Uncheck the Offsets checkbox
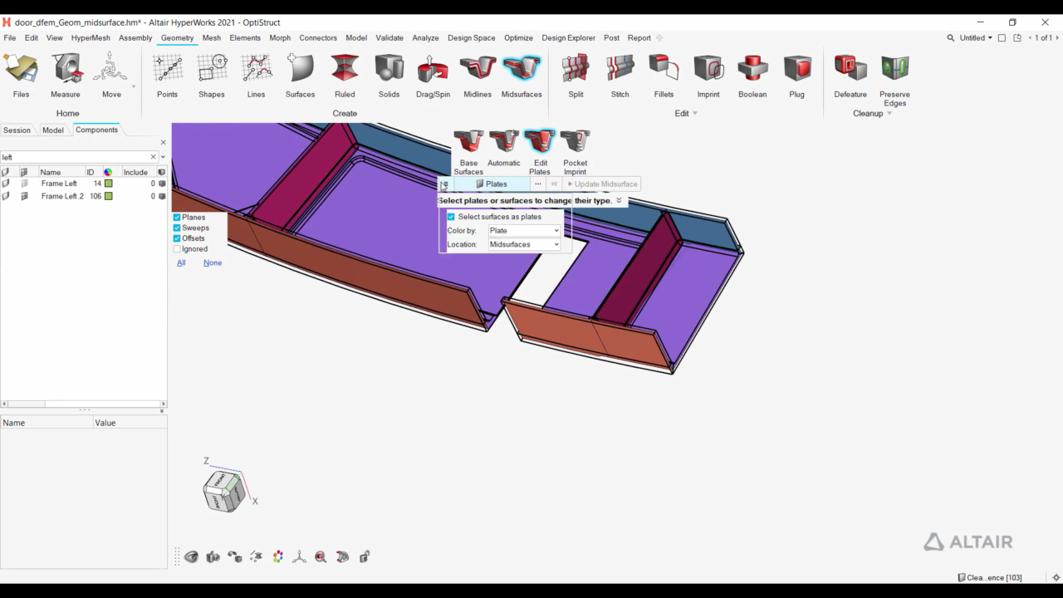Screen dimensions: 1063x598 tap(177, 238)
